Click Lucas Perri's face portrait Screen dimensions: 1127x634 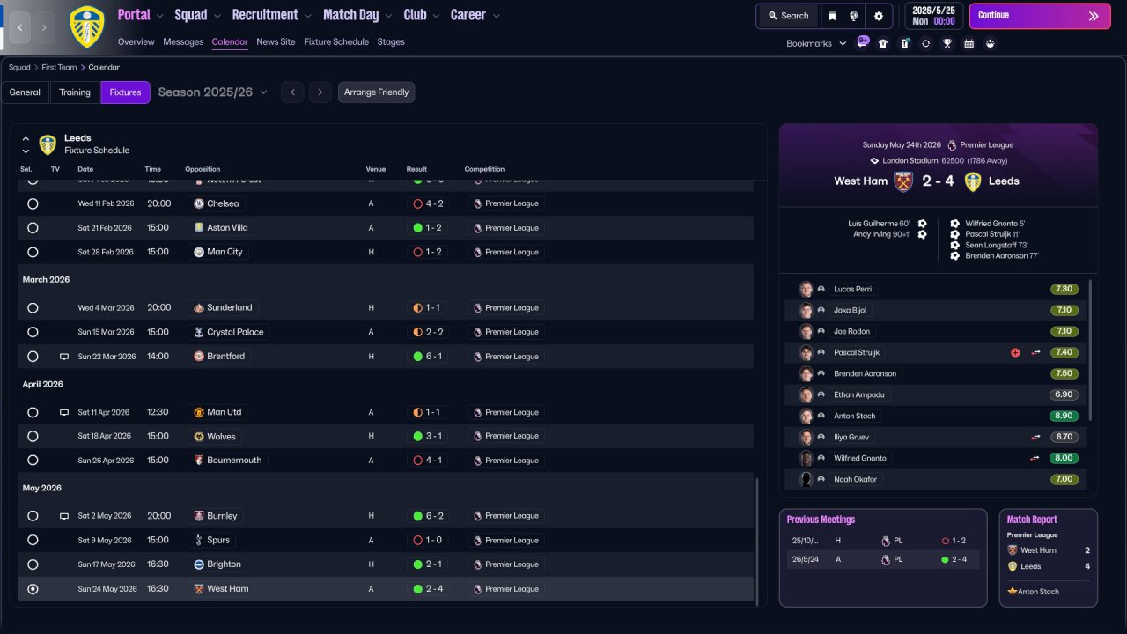(806, 289)
